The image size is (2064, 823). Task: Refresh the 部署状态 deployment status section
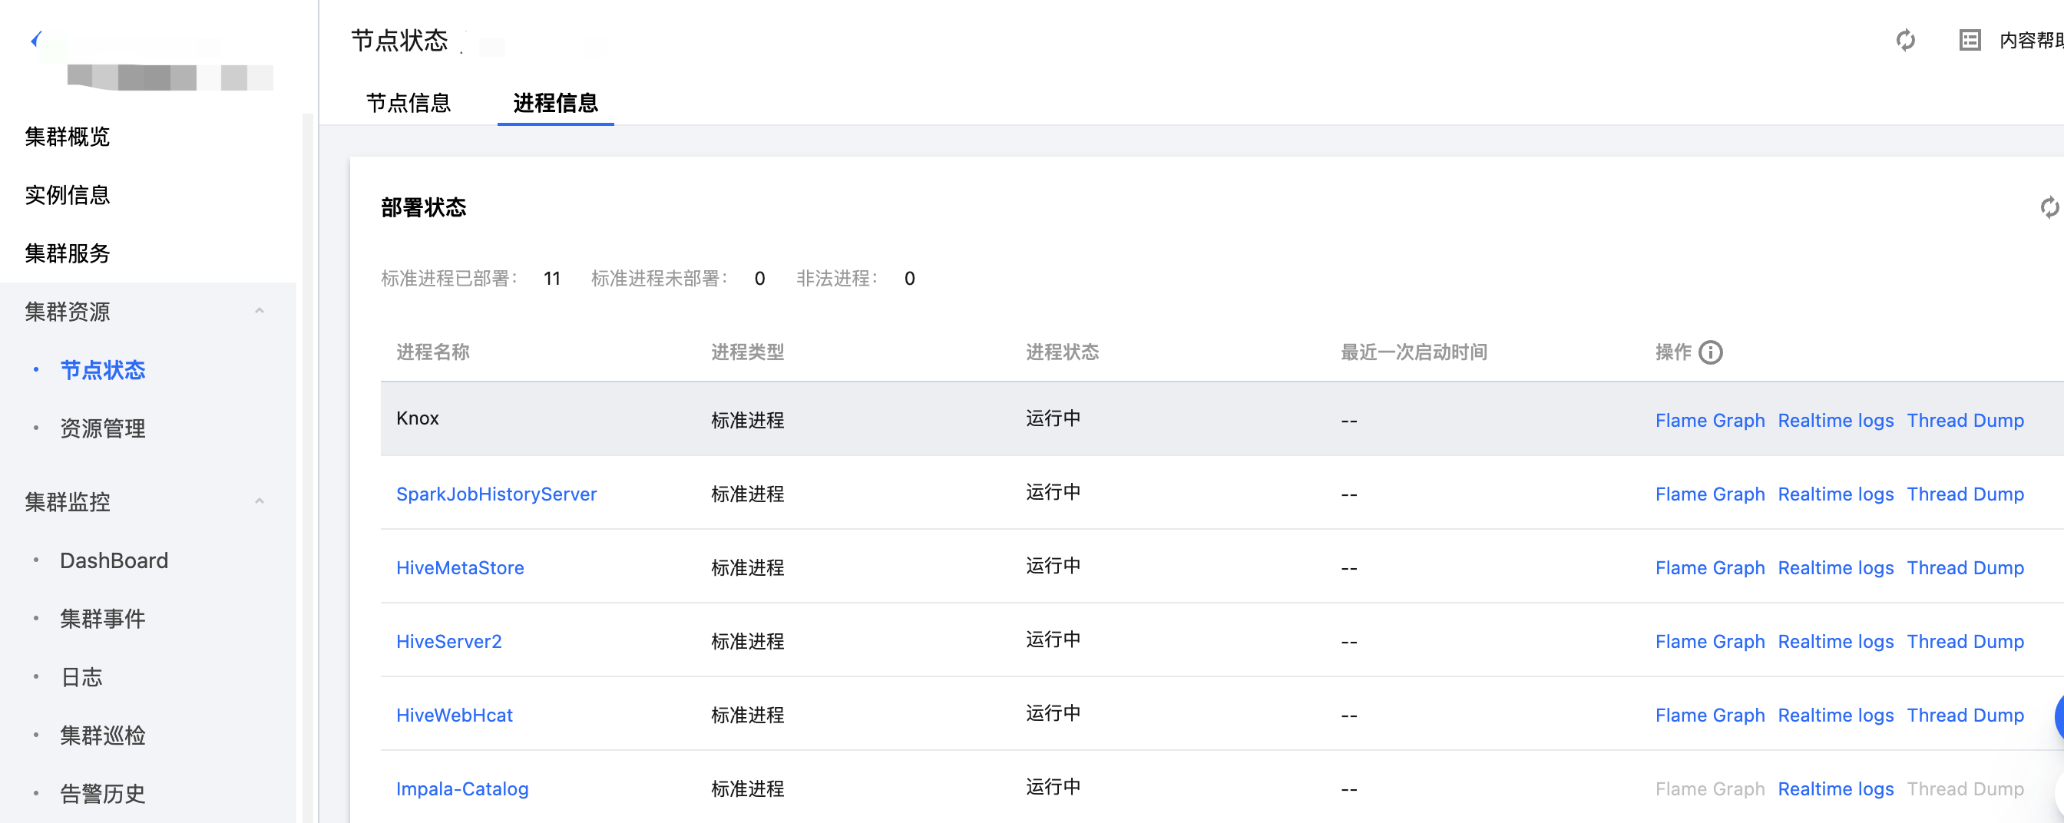[2048, 208]
